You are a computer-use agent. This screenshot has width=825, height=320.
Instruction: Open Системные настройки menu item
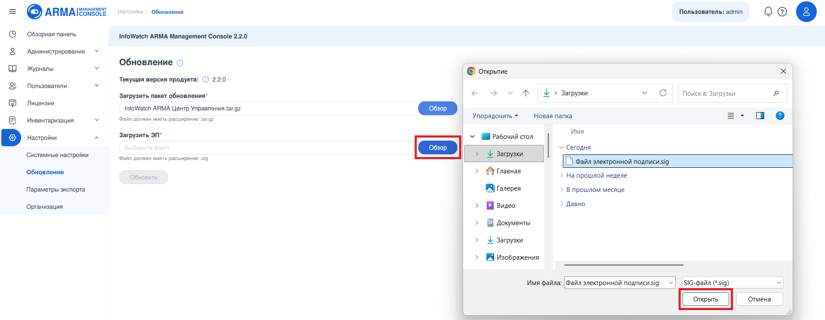pos(57,155)
